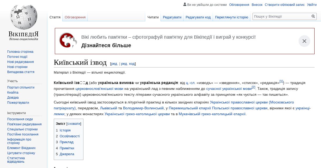Open Статистика відвідувань
The width and height of the screenshot is (321, 168).
coord(16,160)
